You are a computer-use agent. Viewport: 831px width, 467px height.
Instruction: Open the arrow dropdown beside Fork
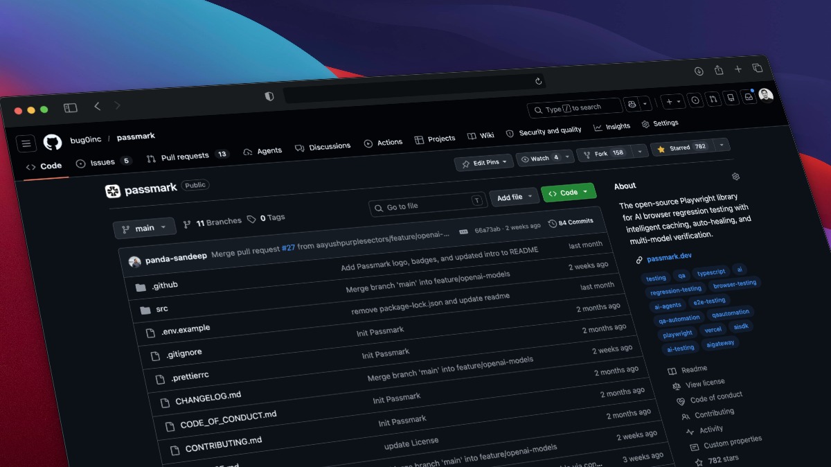[x=639, y=151]
